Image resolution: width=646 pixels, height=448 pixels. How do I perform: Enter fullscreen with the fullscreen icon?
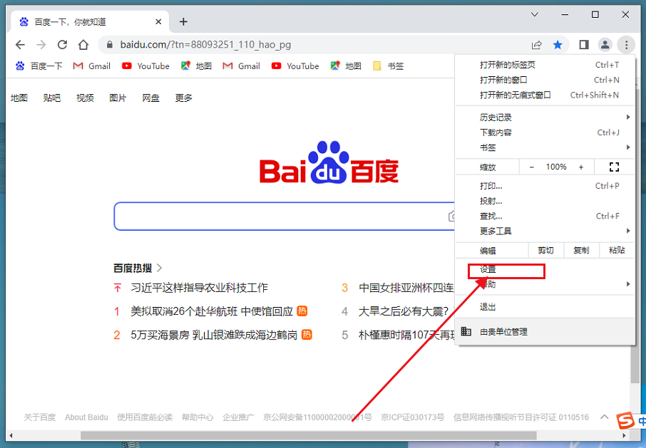pyautogui.click(x=614, y=167)
